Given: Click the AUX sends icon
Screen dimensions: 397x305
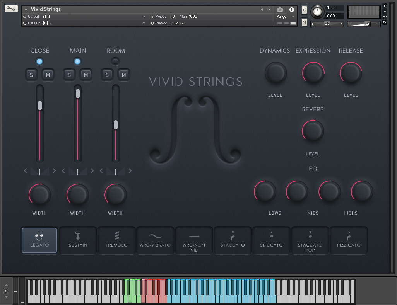Looking at the screenshot, I should click(x=385, y=16).
